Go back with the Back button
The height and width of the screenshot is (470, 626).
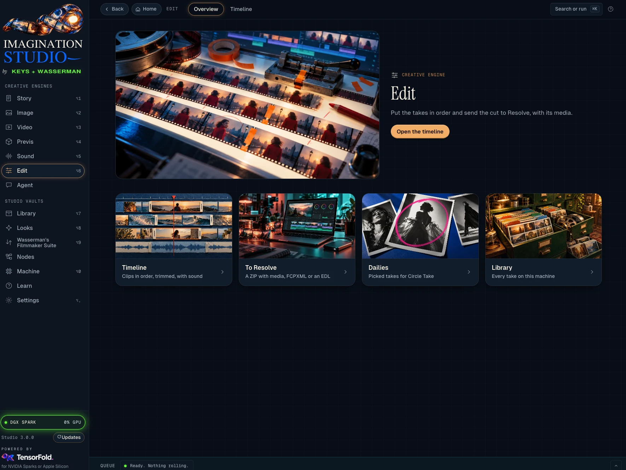pos(114,9)
